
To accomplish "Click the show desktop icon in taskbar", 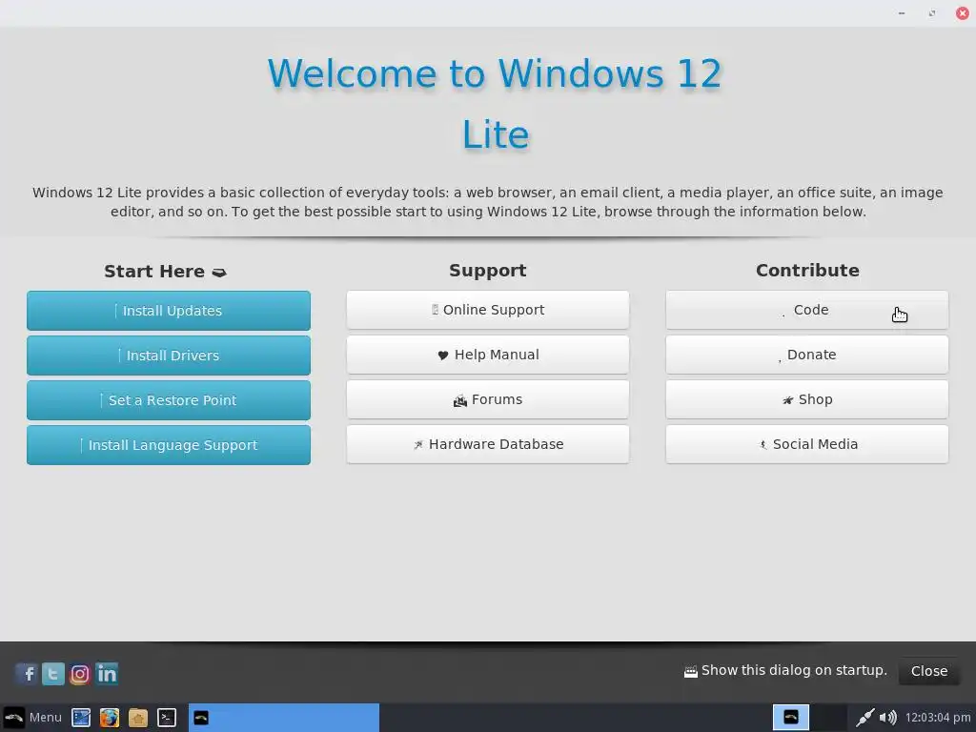I will (81, 718).
